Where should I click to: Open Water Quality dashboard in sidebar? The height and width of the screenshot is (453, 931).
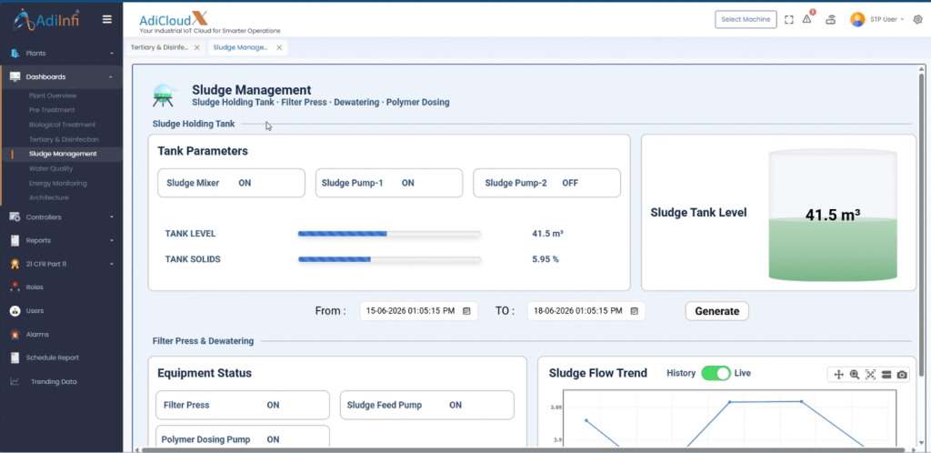[51, 168]
